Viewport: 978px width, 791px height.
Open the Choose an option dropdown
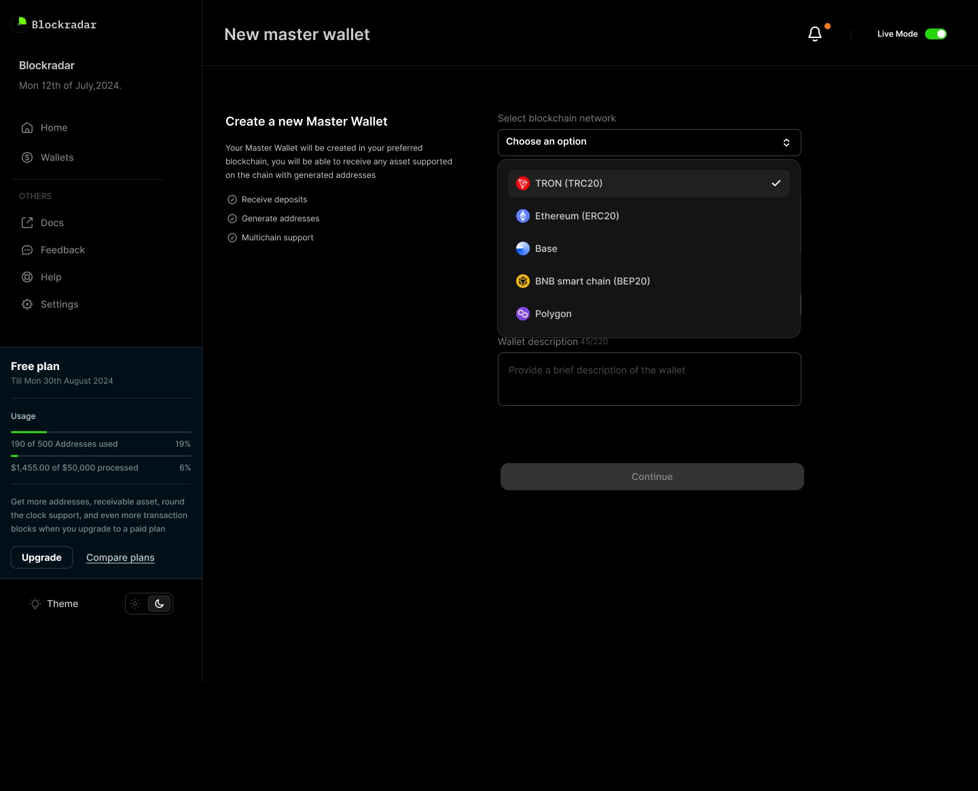pyautogui.click(x=649, y=143)
